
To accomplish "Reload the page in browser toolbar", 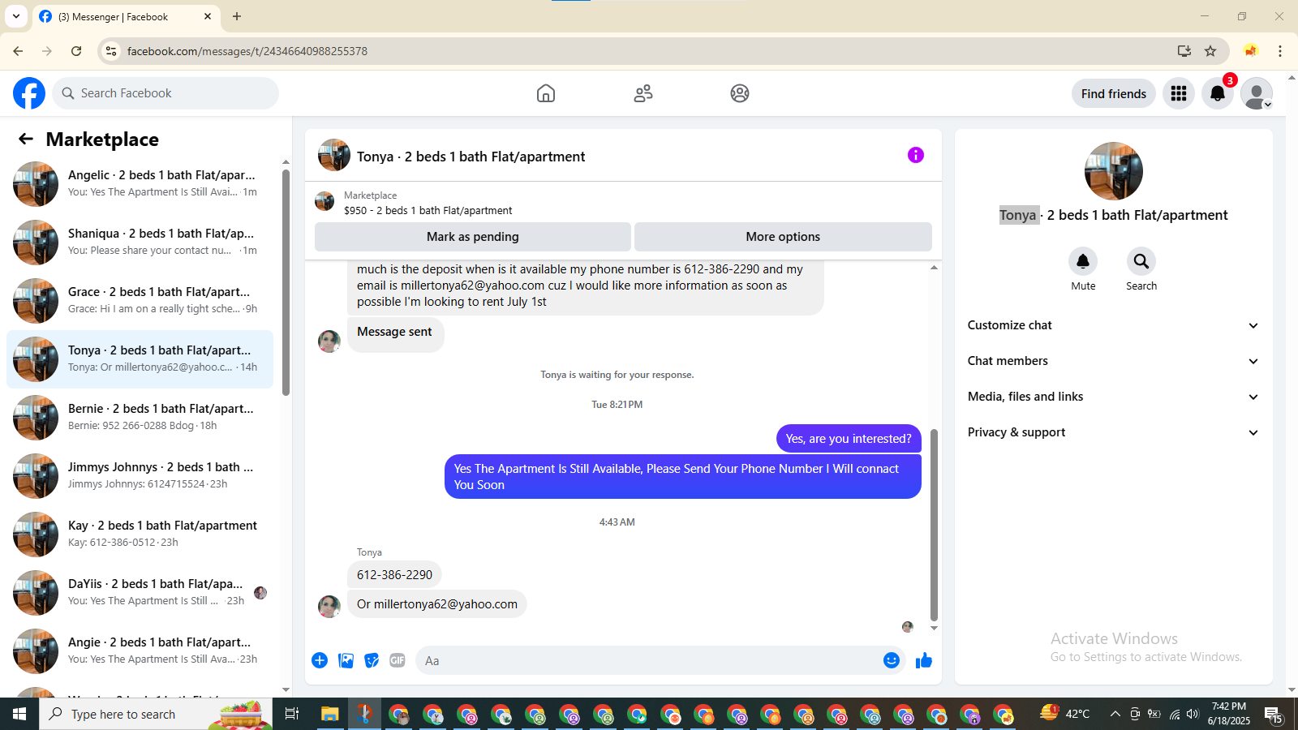I will [76, 51].
